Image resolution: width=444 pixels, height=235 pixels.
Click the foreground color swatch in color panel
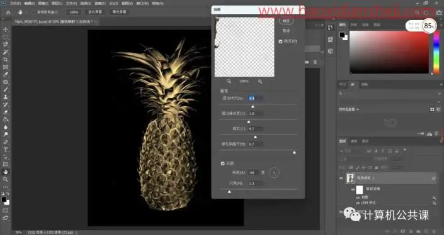pyautogui.click(x=342, y=35)
